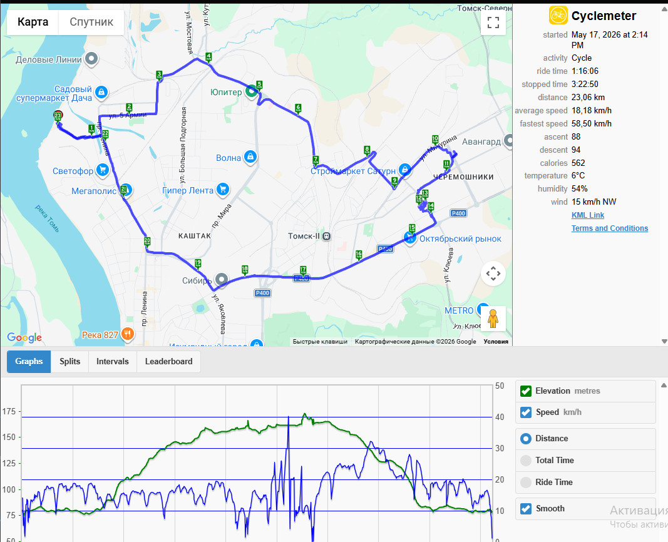The width and height of the screenshot is (668, 542).
Task: Click the Google logo on map
Action: tap(24, 337)
